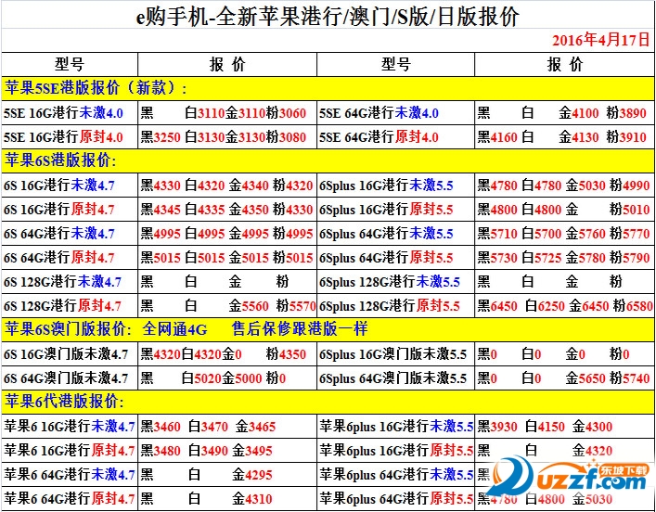
Task: Select model cell 苹果6 64G港行原封4.7
Action: 70,499
